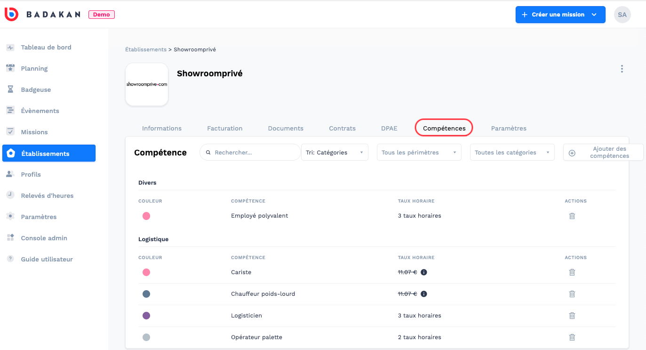Click the Employé polyvalent competence name
The height and width of the screenshot is (350, 646).
(260, 216)
